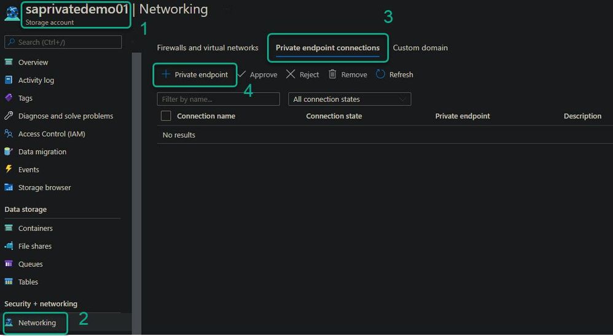This screenshot has height=336, width=613.
Task: Open the All connection states dropdown
Action: click(x=349, y=100)
